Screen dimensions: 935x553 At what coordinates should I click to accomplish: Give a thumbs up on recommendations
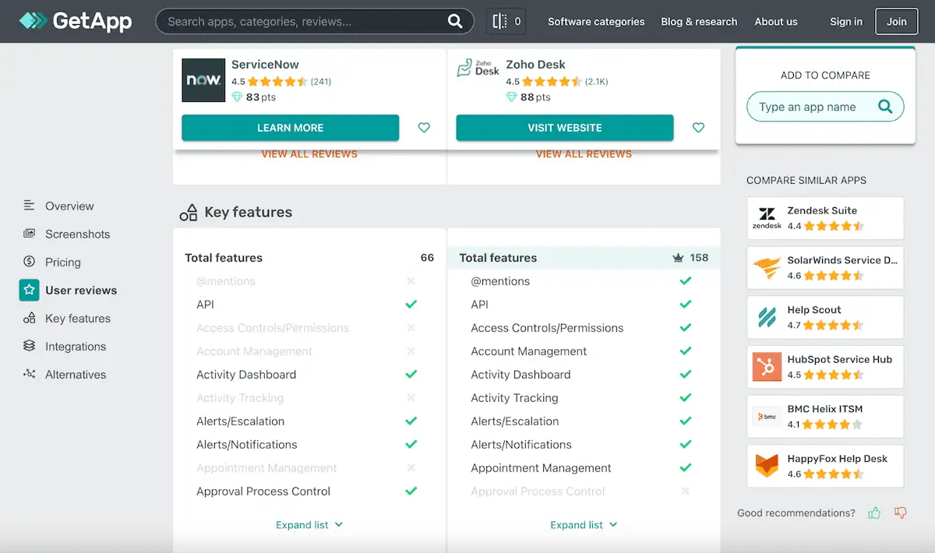(x=874, y=512)
